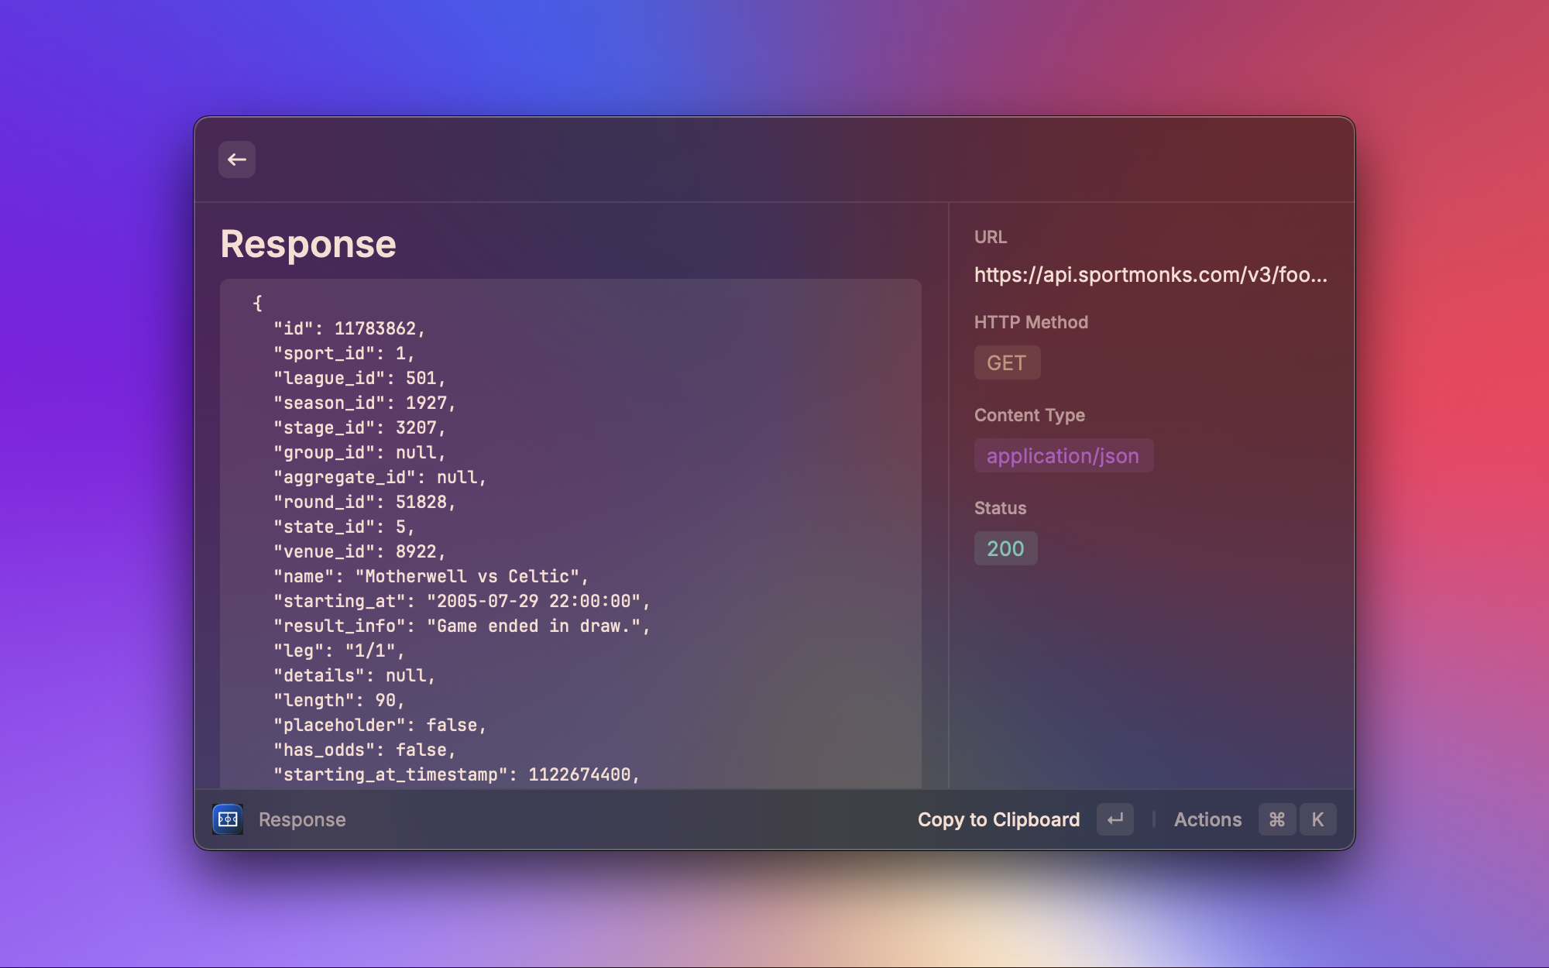The height and width of the screenshot is (968, 1549).
Task: Click the league_id 501 line
Action: (359, 378)
